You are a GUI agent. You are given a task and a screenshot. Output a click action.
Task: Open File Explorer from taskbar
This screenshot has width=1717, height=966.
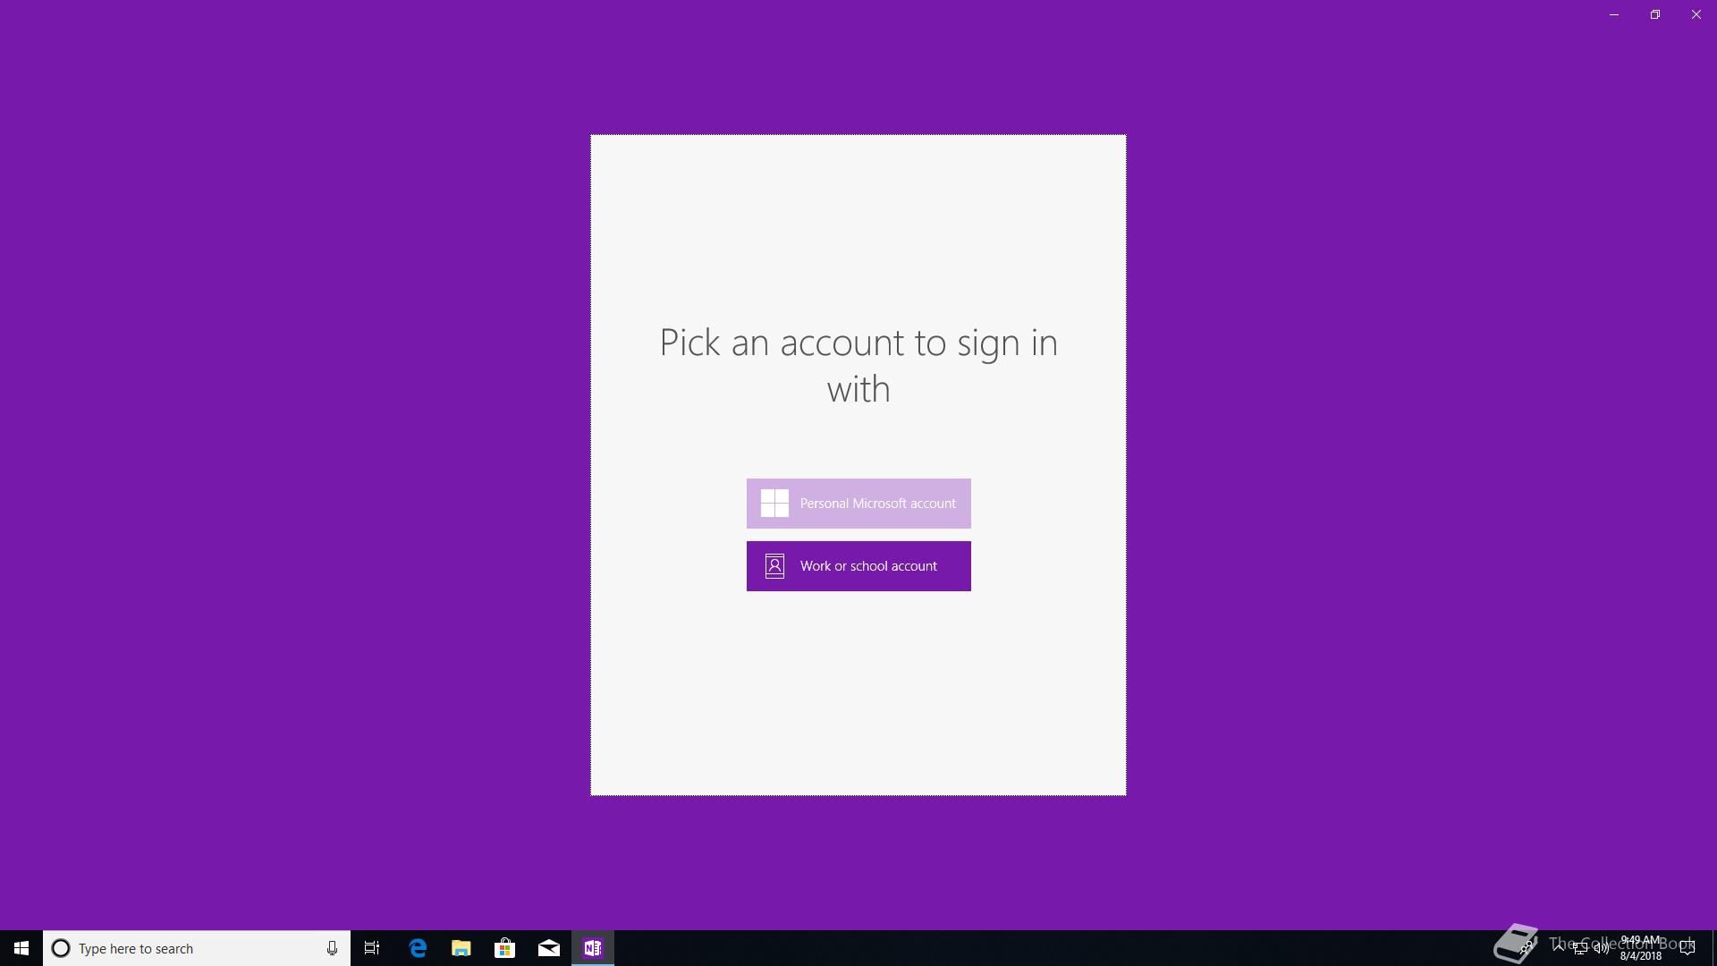point(461,948)
